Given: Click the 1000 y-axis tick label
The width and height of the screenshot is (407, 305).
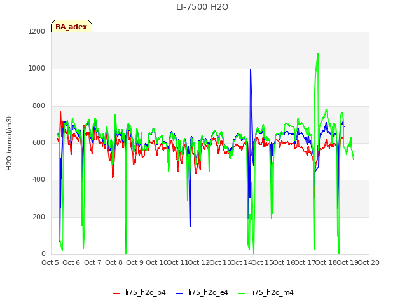Looking at the screenshot, I should (37, 69).
